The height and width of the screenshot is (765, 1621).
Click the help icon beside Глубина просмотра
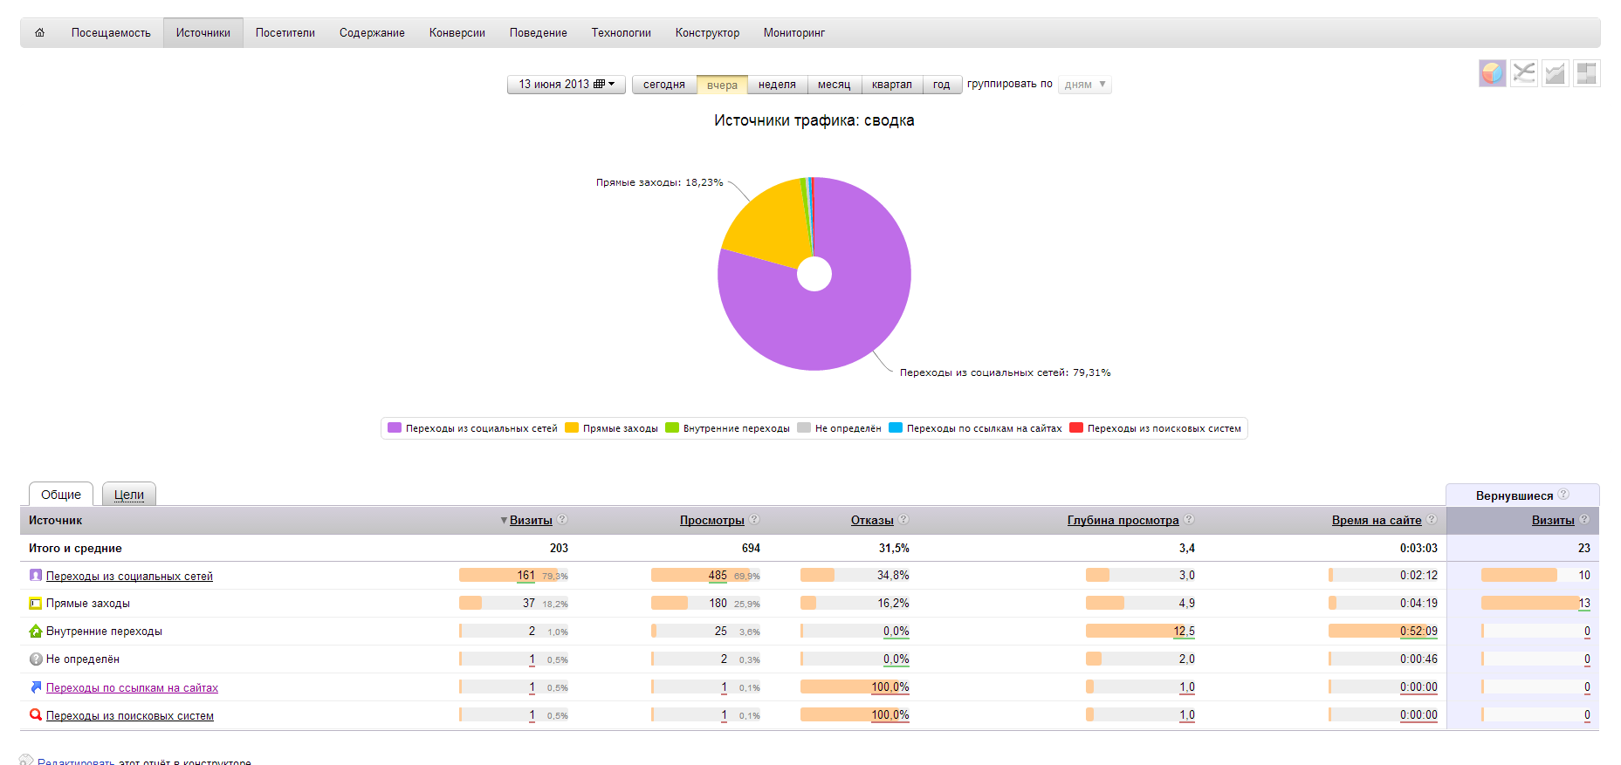[x=1189, y=519]
